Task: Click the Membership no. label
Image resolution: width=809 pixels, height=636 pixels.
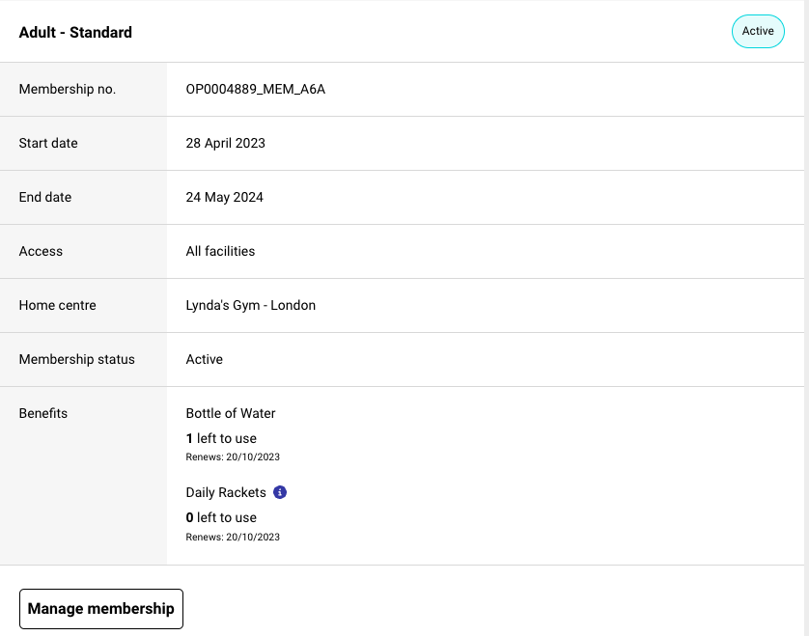Action: 68,89
